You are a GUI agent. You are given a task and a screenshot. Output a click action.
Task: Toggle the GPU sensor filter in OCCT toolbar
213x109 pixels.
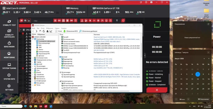(59, 21)
